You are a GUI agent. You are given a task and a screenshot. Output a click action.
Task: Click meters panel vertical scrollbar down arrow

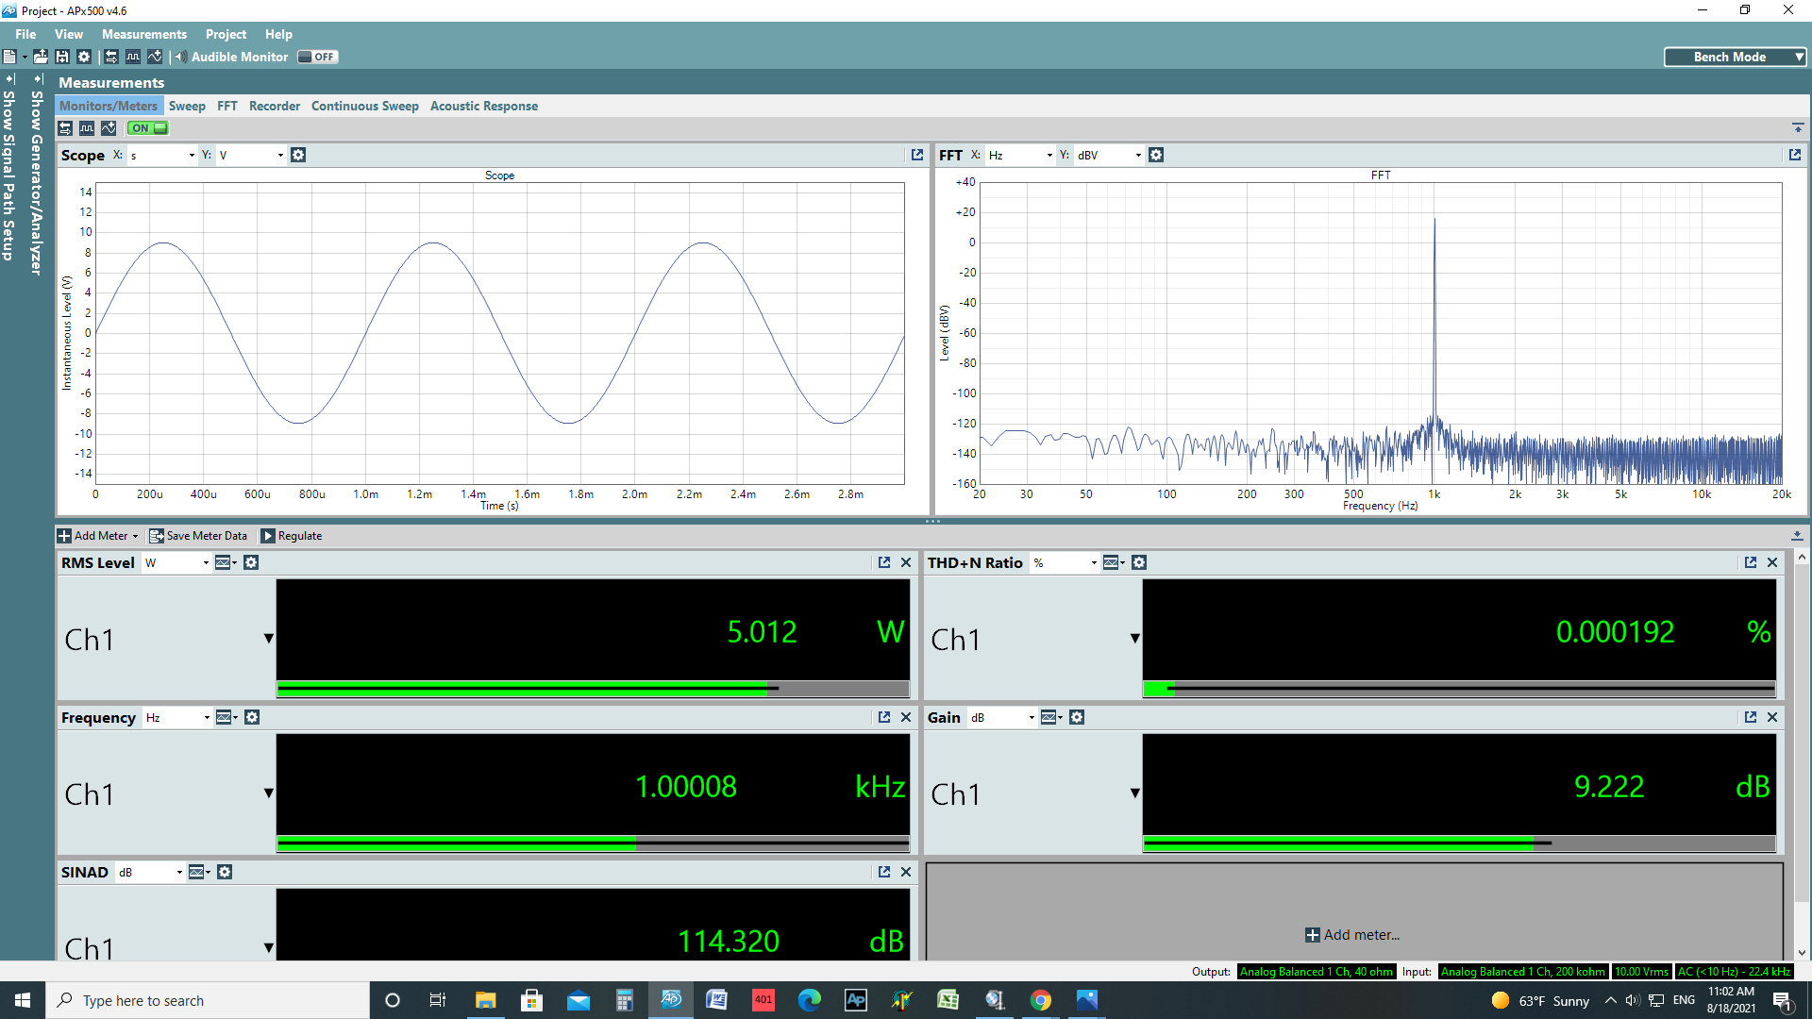click(x=1802, y=953)
